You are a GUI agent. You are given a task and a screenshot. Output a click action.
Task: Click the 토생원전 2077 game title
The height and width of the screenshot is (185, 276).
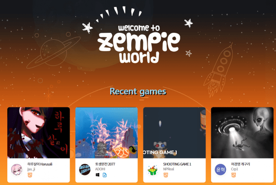pos(105,164)
